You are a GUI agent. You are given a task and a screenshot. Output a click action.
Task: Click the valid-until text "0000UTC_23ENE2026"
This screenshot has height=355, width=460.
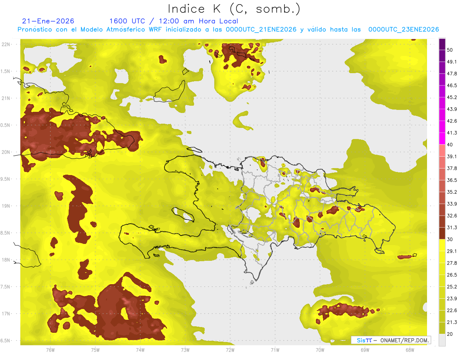(404, 29)
